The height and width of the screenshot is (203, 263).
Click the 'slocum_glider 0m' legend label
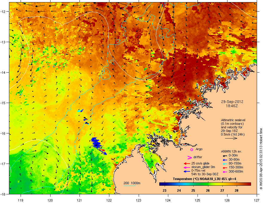pyautogui.click(x=203, y=167)
